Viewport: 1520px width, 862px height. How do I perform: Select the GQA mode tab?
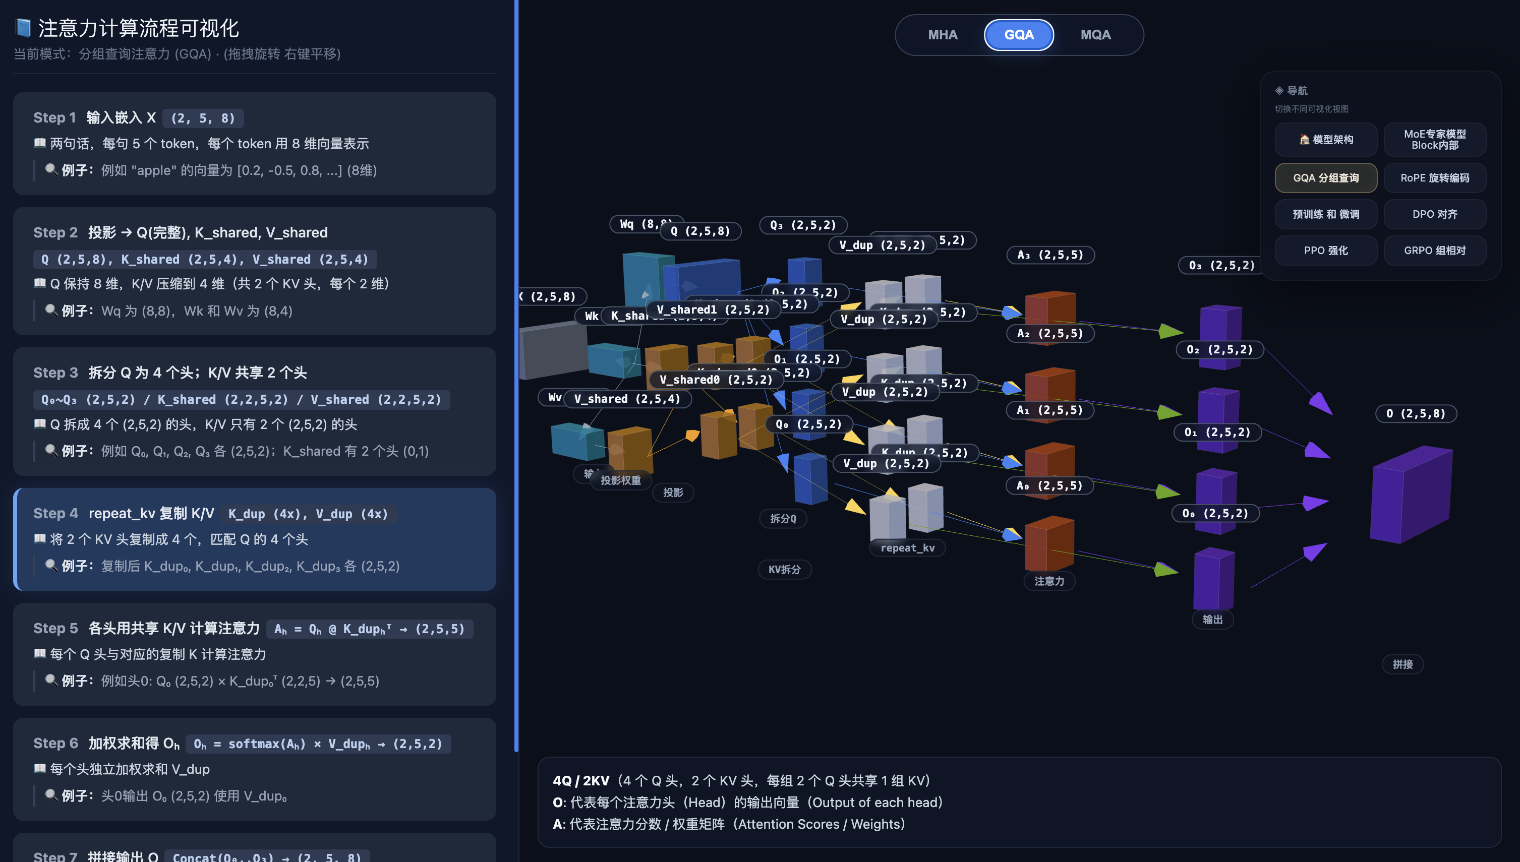coord(1019,35)
